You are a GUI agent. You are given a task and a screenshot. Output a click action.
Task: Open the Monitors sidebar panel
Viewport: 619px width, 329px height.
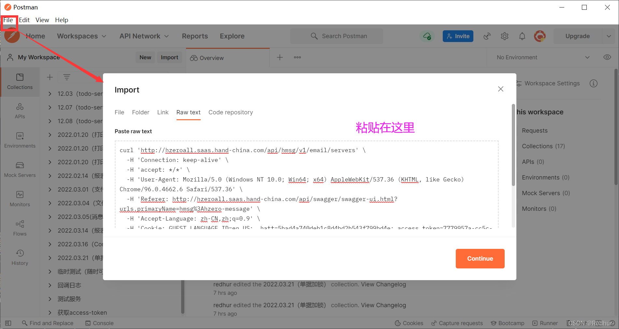tap(20, 199)
